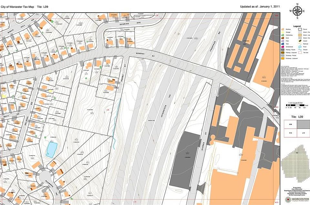The width and height of the screenshot is (310, 205).
Task: Open adjacent tile K09 in tile index
Action: 290,124
